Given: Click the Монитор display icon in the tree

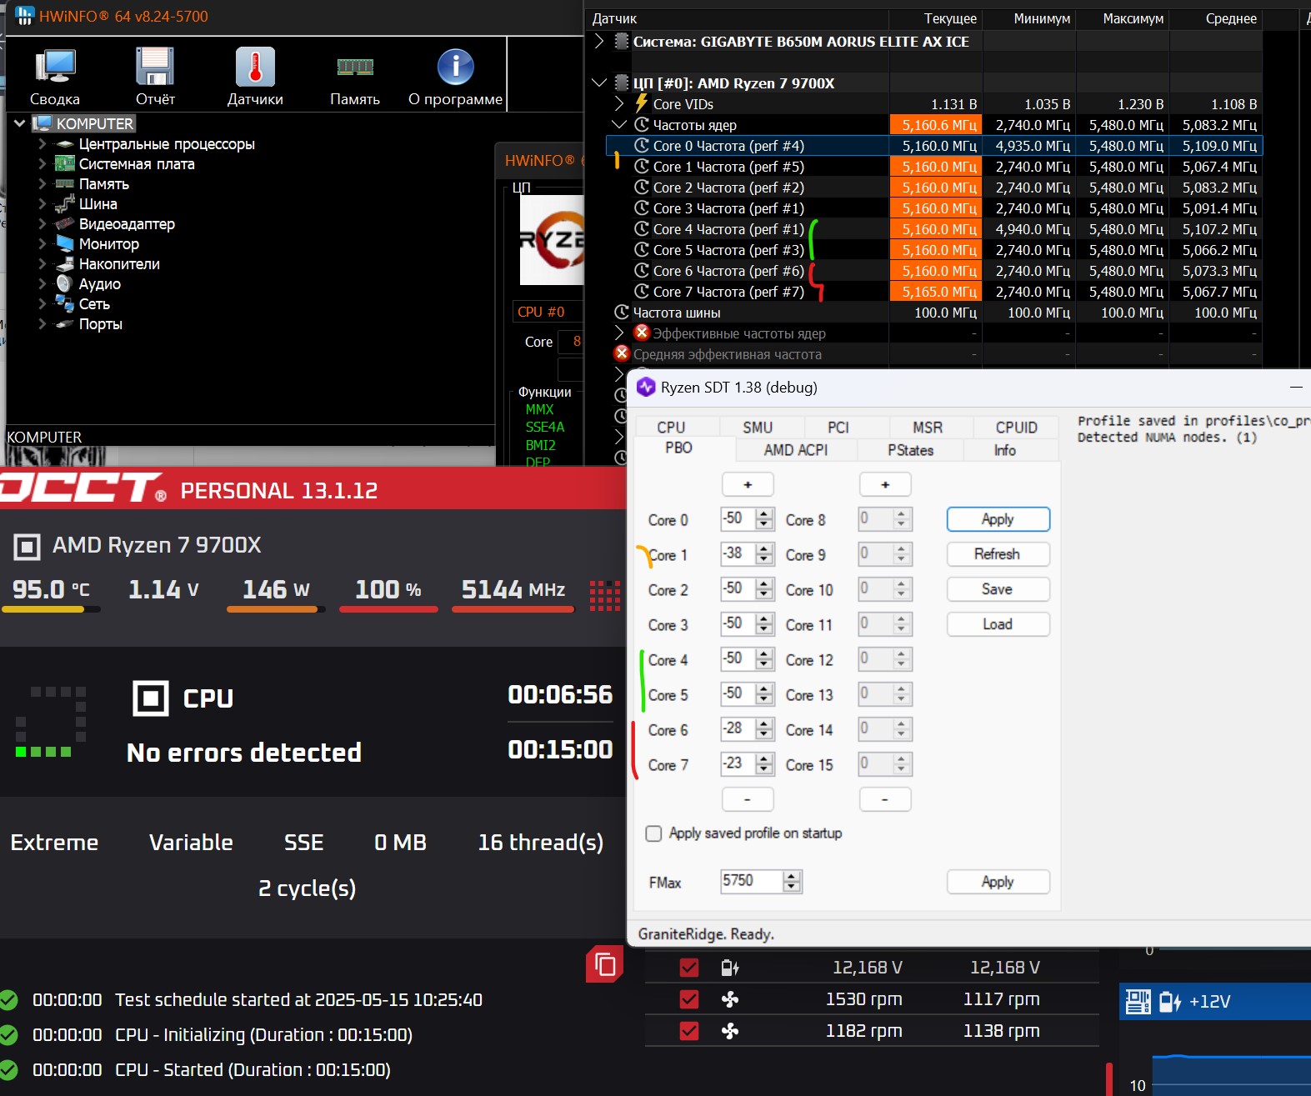Looking at the screenshot, I should pyautogui.click(x=65, y=243).
